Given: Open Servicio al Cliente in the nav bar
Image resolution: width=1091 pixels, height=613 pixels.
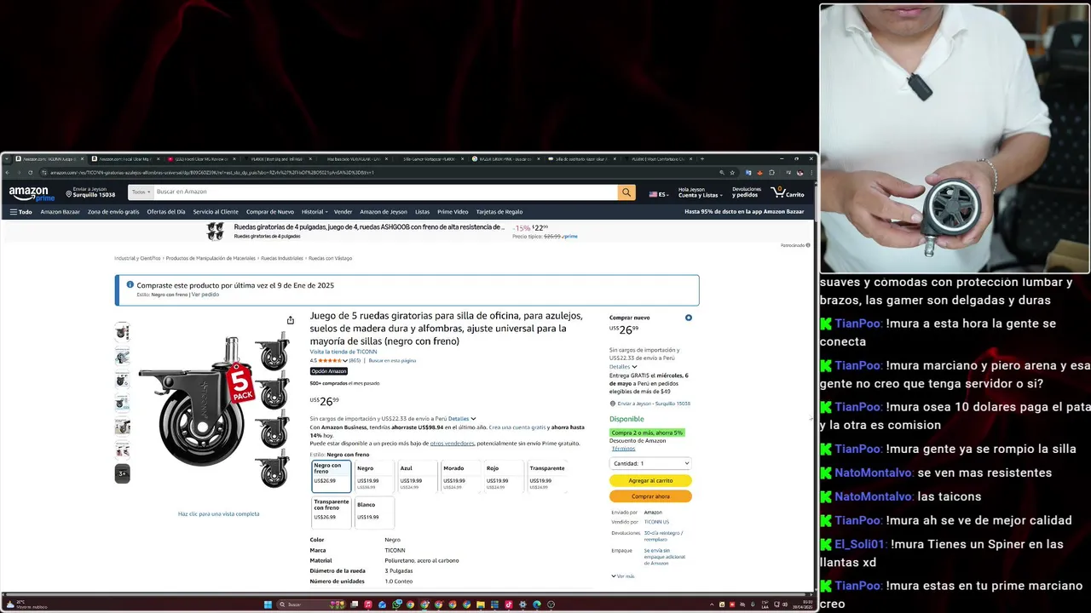Looking at the screenshot, I should (216, 212).
